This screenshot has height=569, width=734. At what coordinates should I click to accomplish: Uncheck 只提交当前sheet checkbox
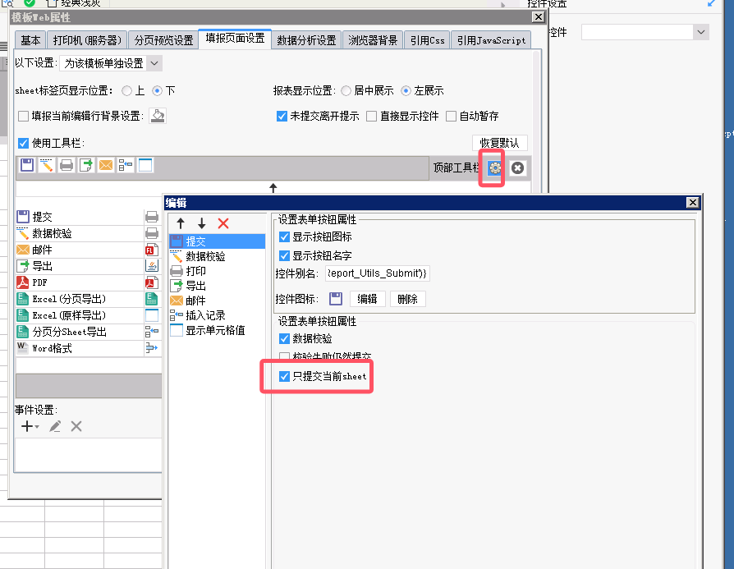(285, 377)
